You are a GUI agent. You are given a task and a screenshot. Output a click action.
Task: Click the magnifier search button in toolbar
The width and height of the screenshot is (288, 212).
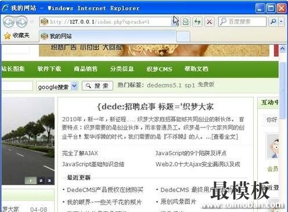273,21
